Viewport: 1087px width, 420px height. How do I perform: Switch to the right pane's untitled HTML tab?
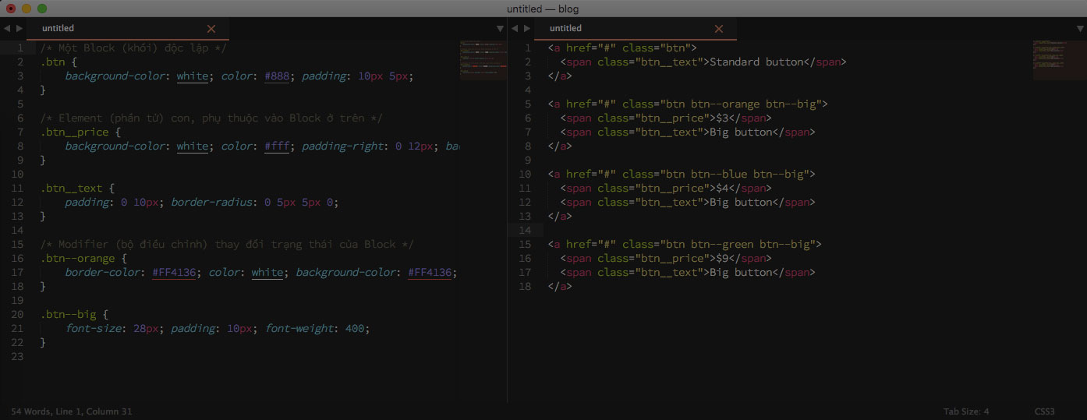pyautogui.click(x=565, y=29)
